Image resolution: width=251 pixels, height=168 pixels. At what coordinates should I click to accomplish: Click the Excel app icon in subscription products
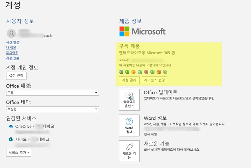[127, 72]
